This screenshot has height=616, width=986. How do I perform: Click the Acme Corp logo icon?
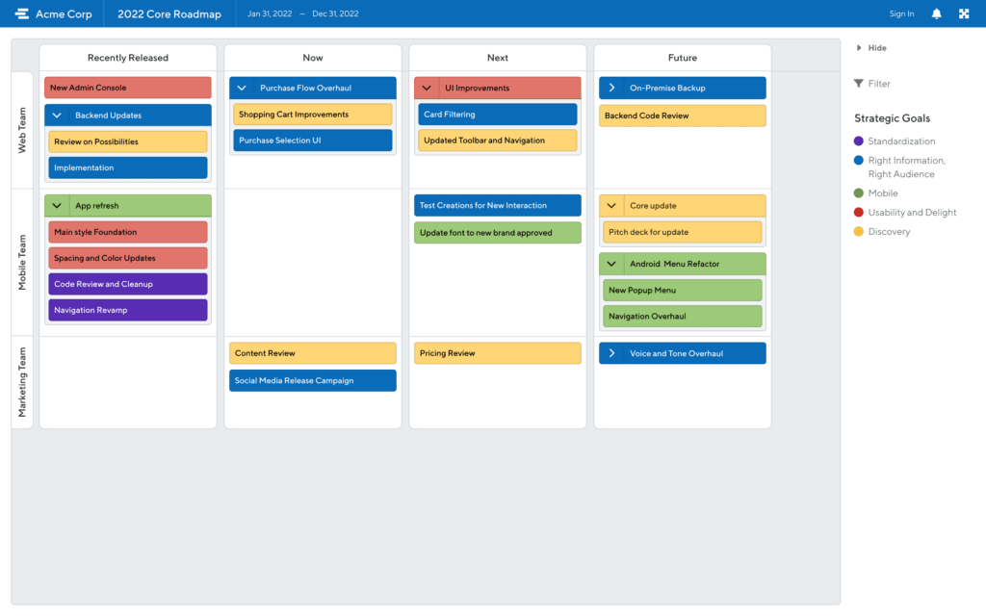tap(20, 13)
